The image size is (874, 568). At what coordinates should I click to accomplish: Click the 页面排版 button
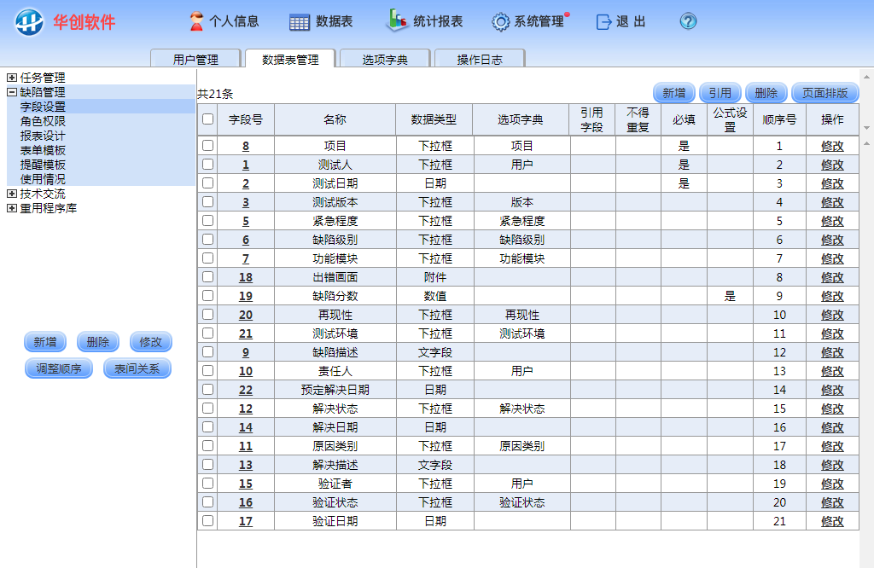pos(824,93)
